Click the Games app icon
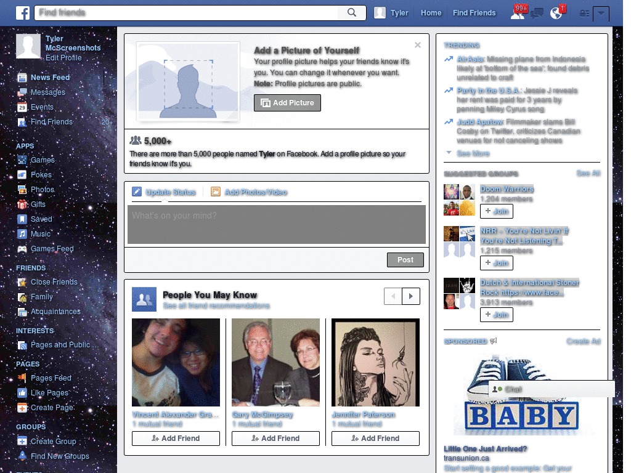The width and height of the screenshot is (631, 473). click(x=22, y=160)
